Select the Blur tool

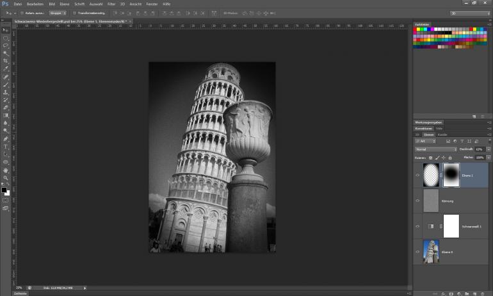pos(5,123)
